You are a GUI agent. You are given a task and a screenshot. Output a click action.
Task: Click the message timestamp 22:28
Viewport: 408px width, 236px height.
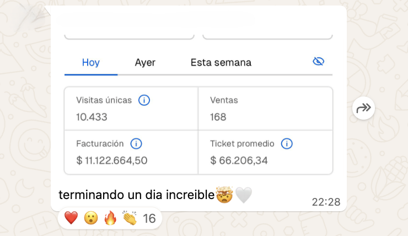(x=326, y=202)
